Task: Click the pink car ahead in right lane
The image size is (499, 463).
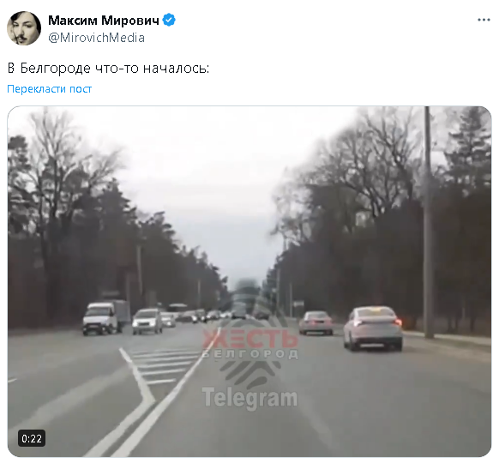Action: (x=316, y=323)
